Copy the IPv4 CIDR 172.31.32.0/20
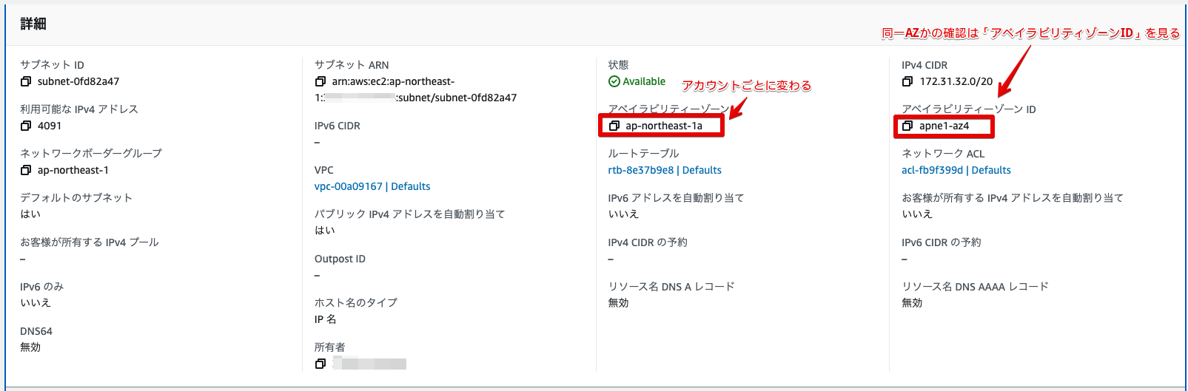The width and height of the screenshot is (1188, 391). [x=907, y=81]
